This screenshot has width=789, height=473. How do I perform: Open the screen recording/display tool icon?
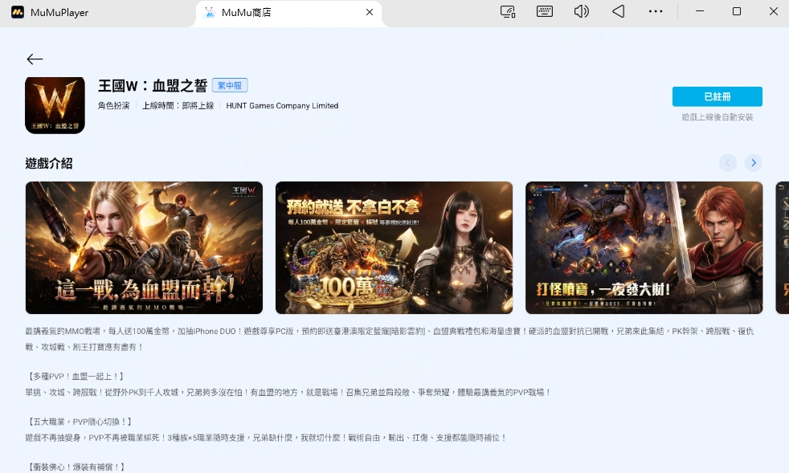click(x=508, y=11)
